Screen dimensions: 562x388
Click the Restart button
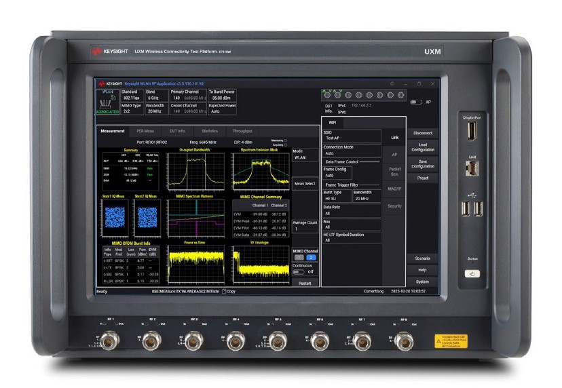click(x=305, y=283)
